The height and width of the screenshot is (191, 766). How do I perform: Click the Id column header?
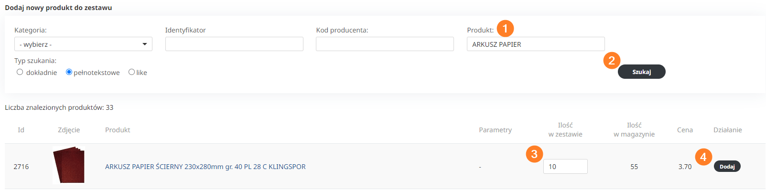[21, 130]
